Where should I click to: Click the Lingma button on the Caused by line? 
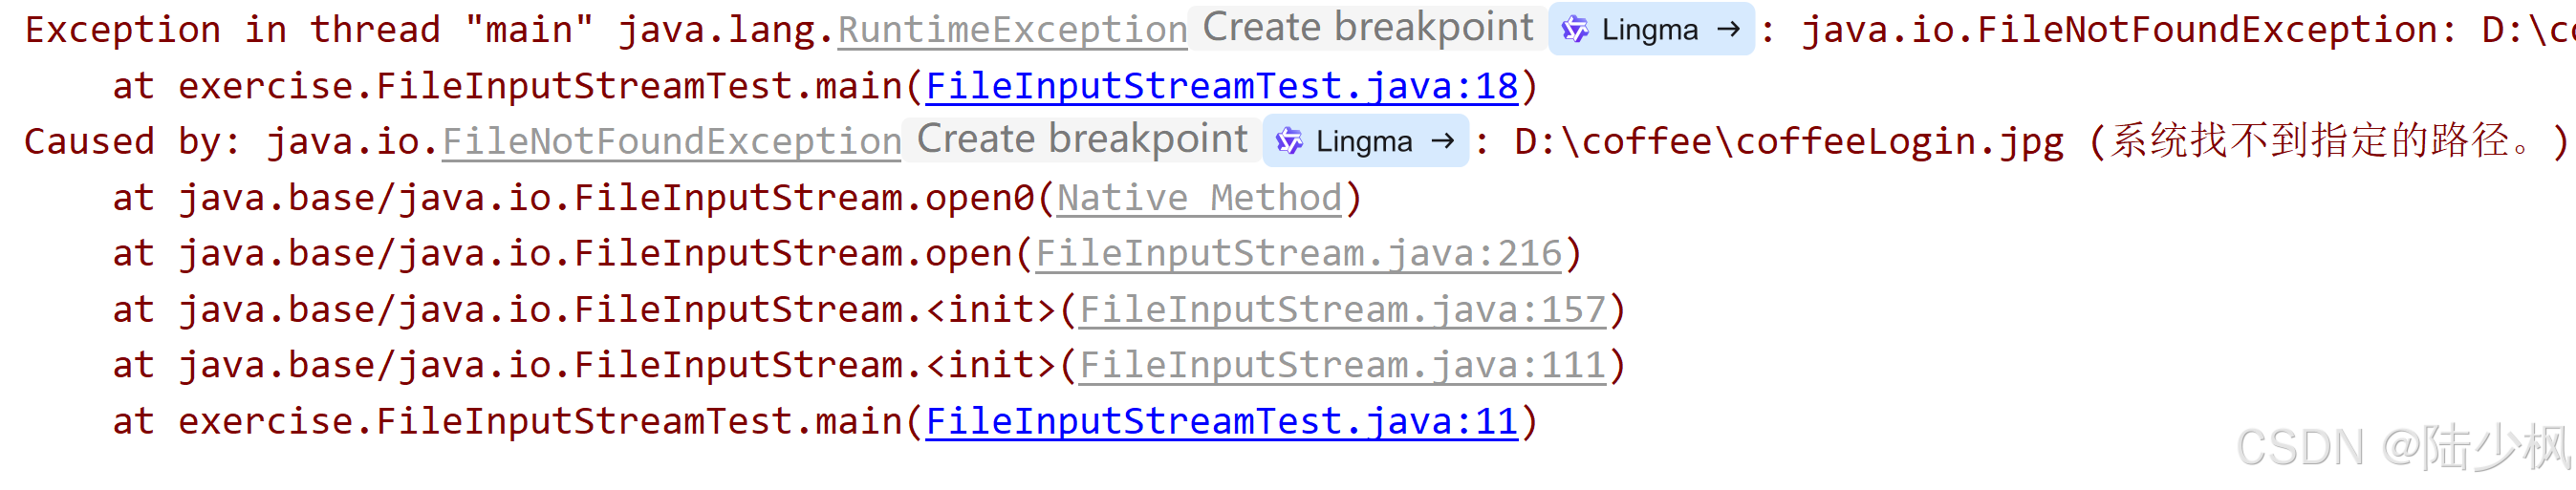[x=1365, y=141]
